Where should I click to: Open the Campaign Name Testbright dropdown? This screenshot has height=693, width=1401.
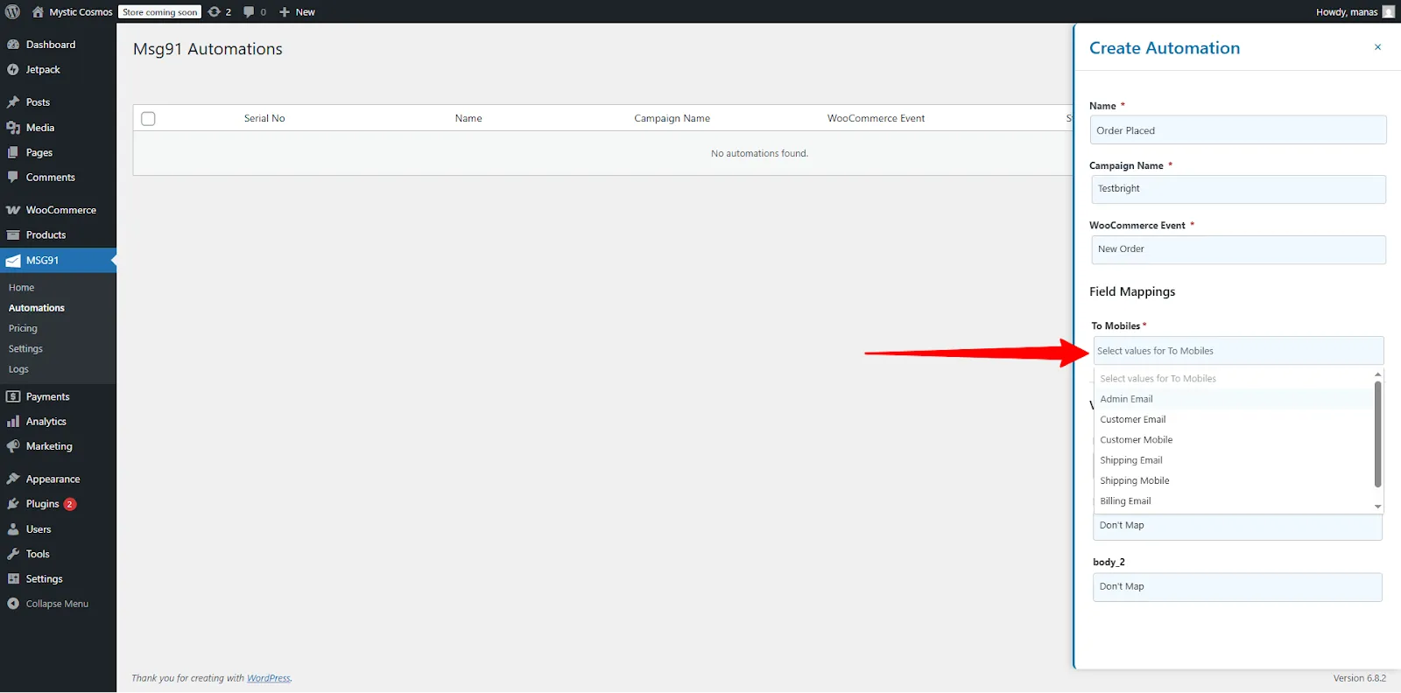click(1238, 189)
